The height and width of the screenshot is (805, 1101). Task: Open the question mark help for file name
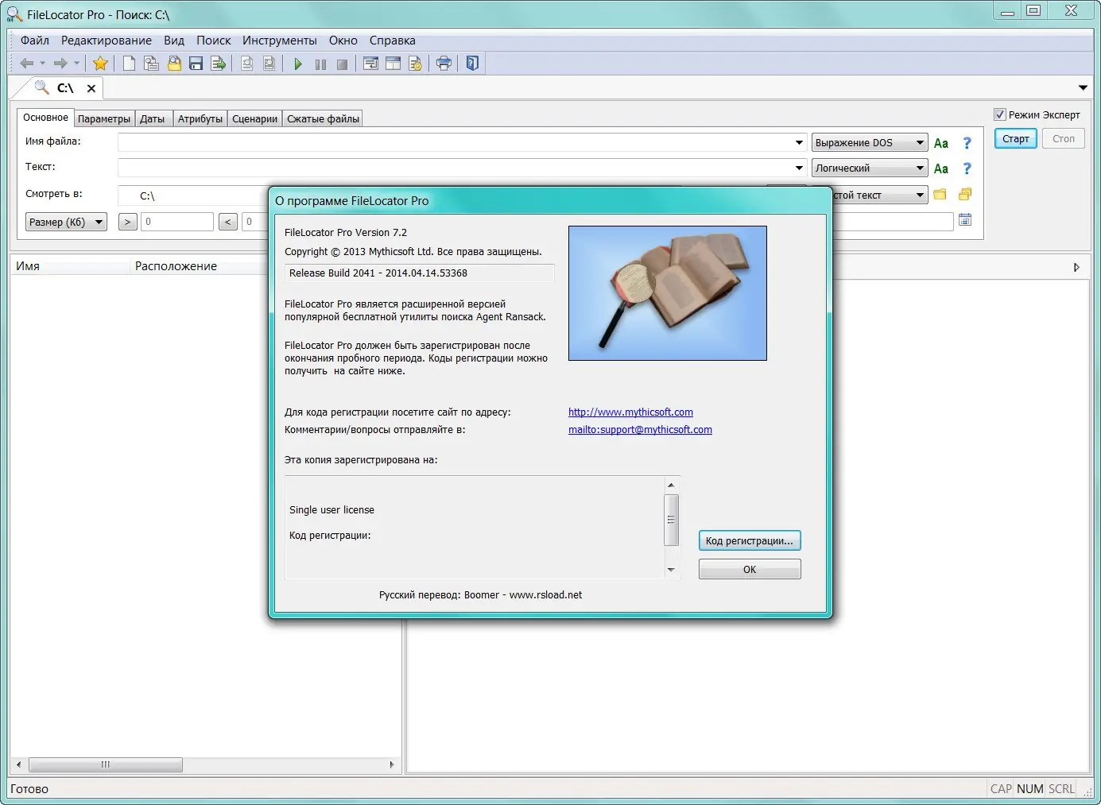click(967, 143)
